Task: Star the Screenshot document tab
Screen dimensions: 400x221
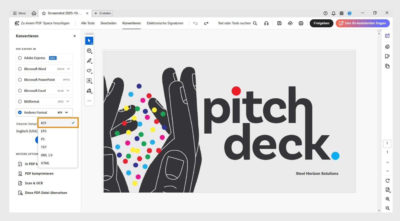Action: 44,13
